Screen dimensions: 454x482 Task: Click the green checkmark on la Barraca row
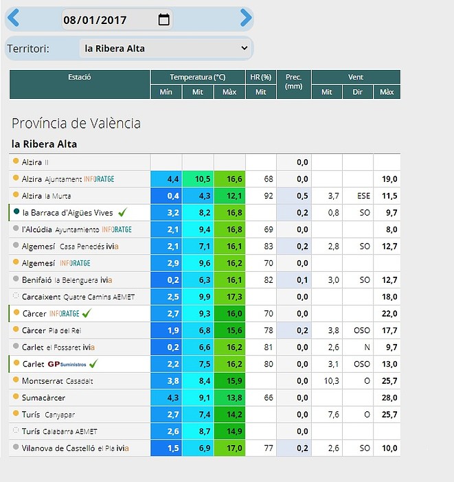[x=122, y=212]
